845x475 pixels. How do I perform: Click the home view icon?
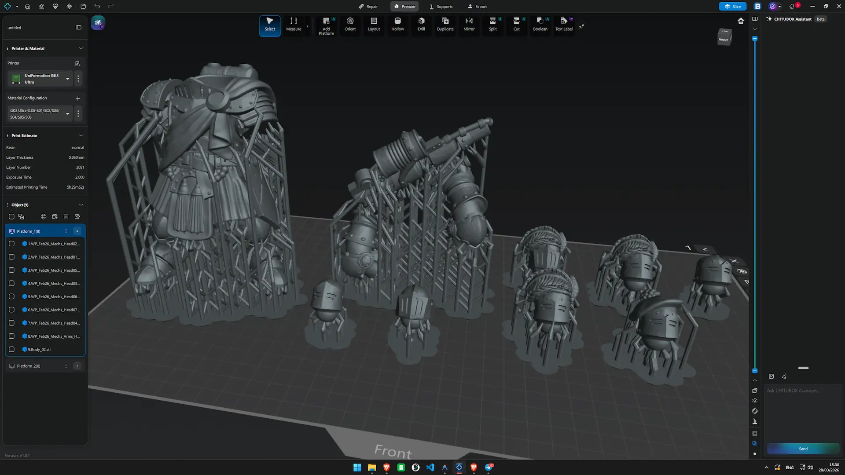(x=741, y=21)
